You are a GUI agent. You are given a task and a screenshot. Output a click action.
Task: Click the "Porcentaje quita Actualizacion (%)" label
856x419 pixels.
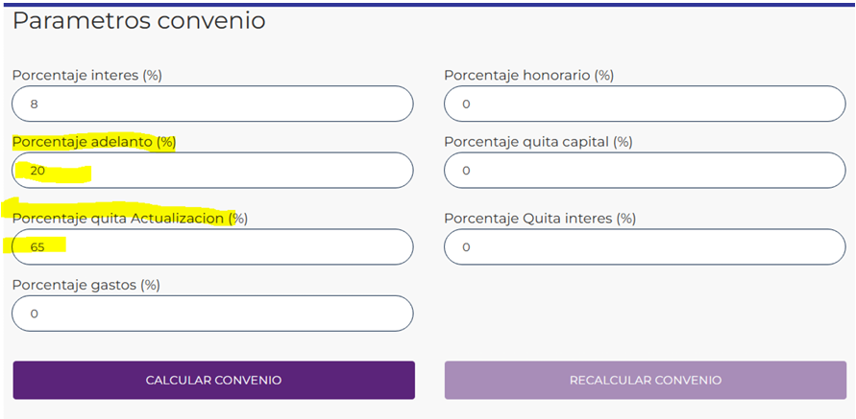point(130,218)
